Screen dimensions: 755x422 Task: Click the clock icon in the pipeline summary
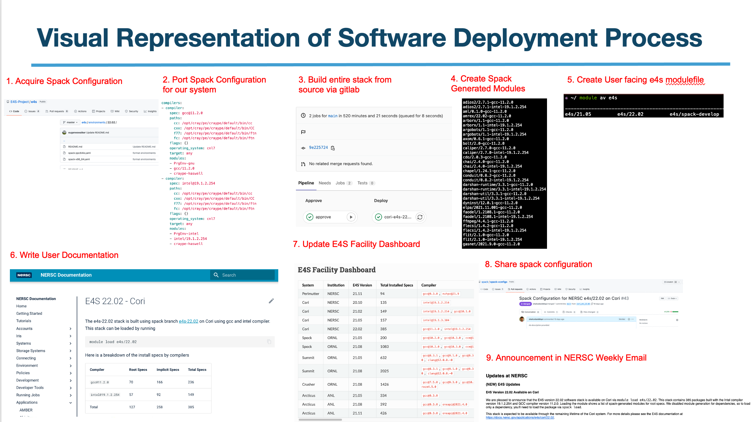click(x=303, y=115)
